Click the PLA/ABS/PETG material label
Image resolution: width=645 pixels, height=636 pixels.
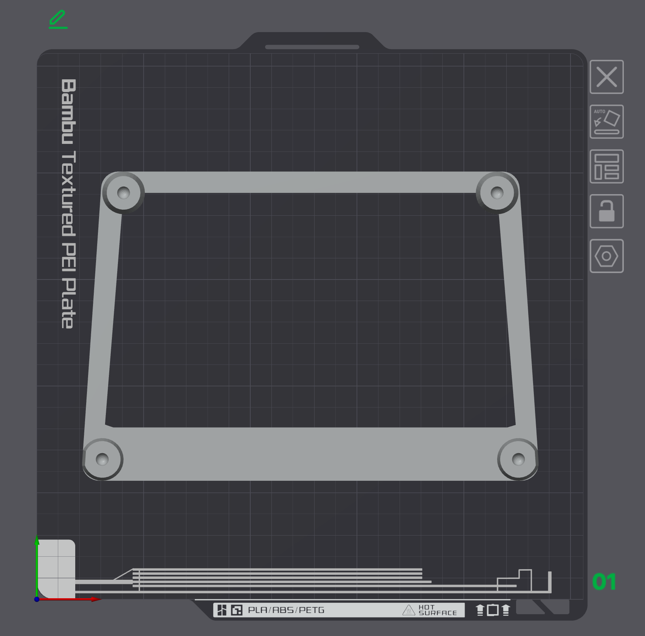click(x=286, y=610)
